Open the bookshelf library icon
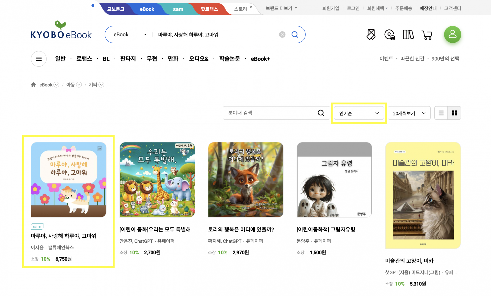 coord(408,34)
